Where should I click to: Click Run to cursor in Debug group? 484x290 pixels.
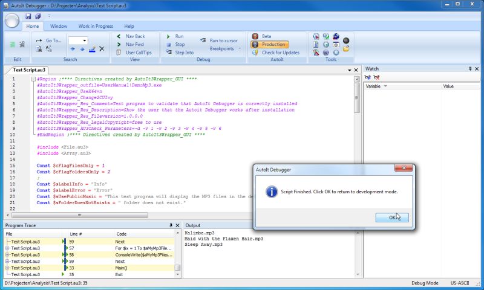point(219,40)
